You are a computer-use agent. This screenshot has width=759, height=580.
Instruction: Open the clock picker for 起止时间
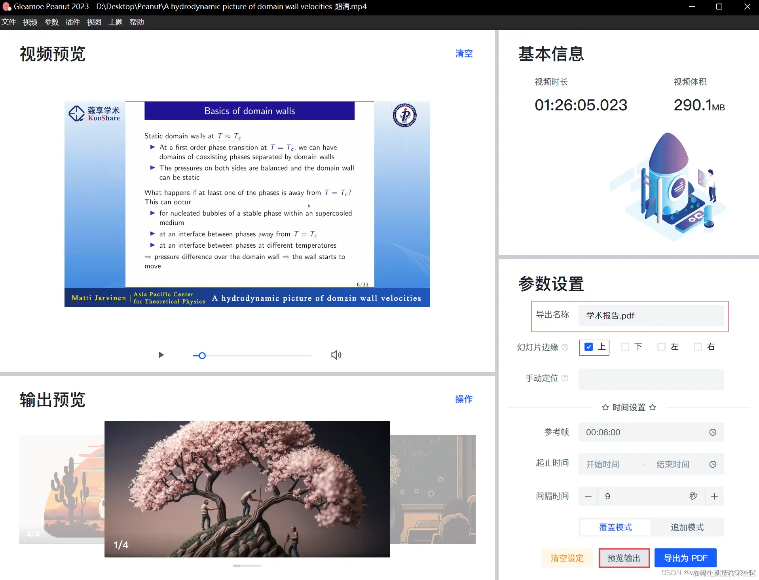click(x=713, y=464)
